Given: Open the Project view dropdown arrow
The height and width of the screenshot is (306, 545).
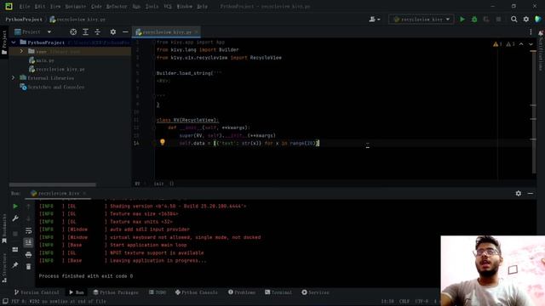Looking at the screenshot, I should click(x=49, y=32).
